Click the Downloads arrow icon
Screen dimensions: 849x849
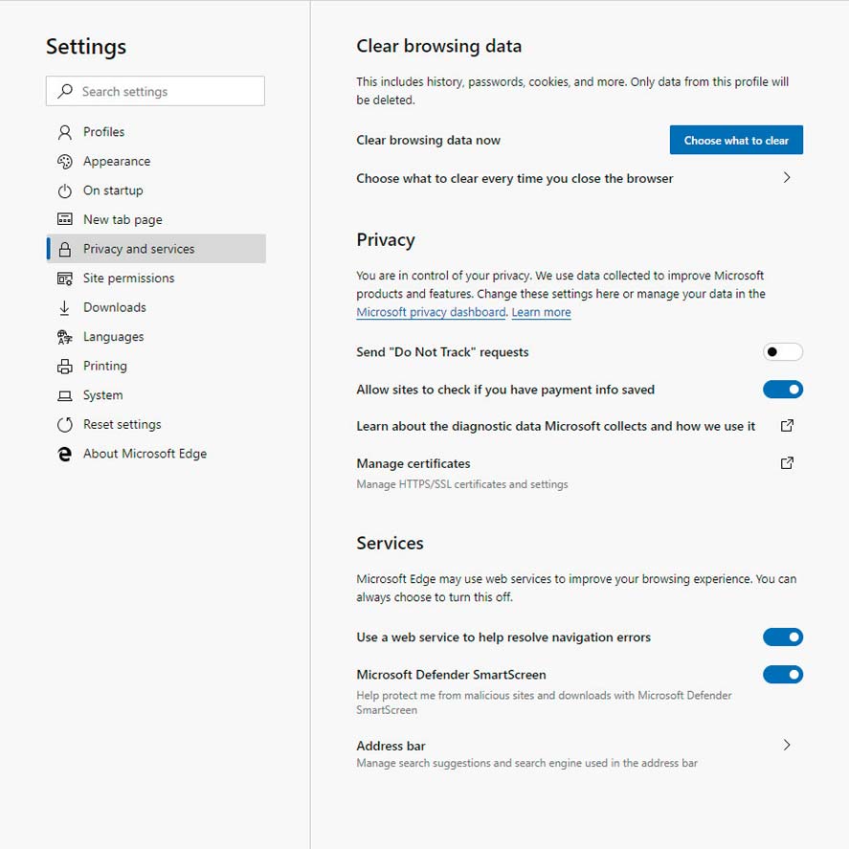(x=64, y=307)
